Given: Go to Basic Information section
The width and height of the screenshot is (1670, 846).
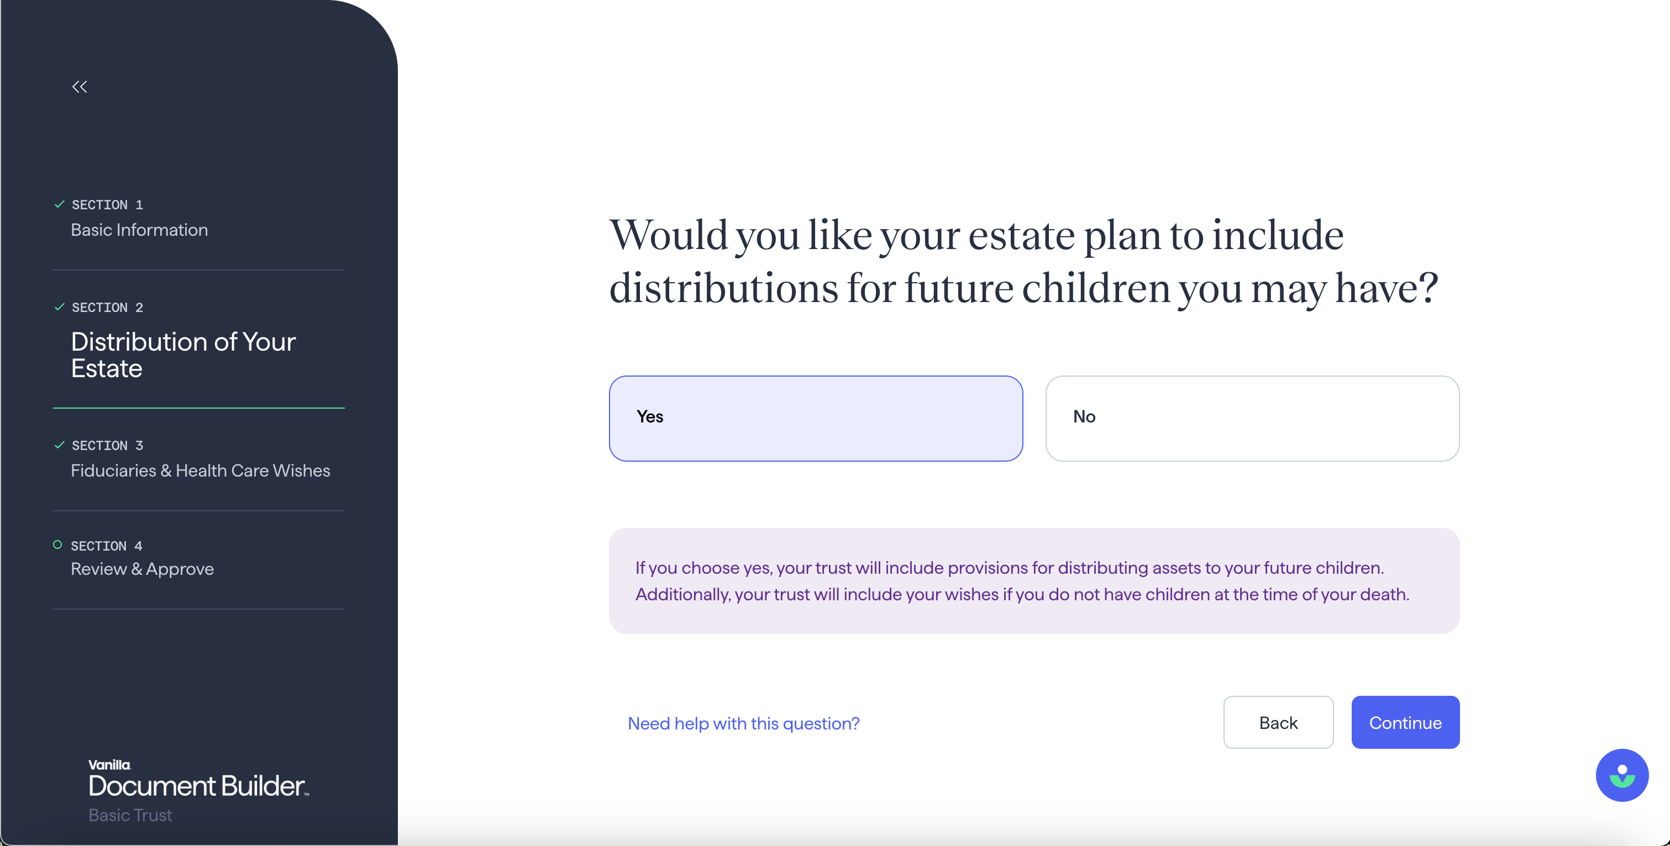Looking at the screenshot, I should pyautogui.click(x=139, y=230).
